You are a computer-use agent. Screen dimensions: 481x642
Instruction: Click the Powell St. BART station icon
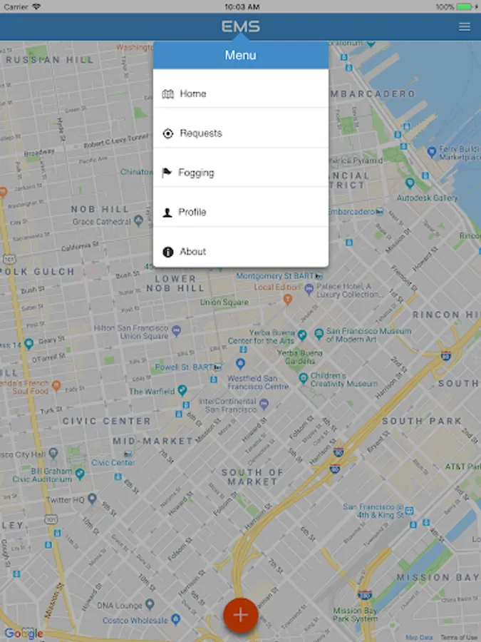[x=217, y=367]
